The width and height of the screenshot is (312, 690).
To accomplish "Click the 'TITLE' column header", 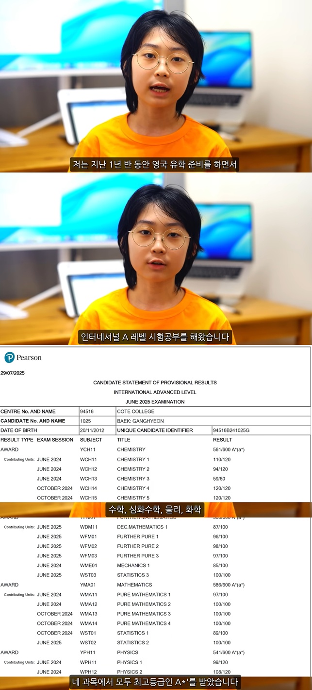I will (x=124, y=440).
